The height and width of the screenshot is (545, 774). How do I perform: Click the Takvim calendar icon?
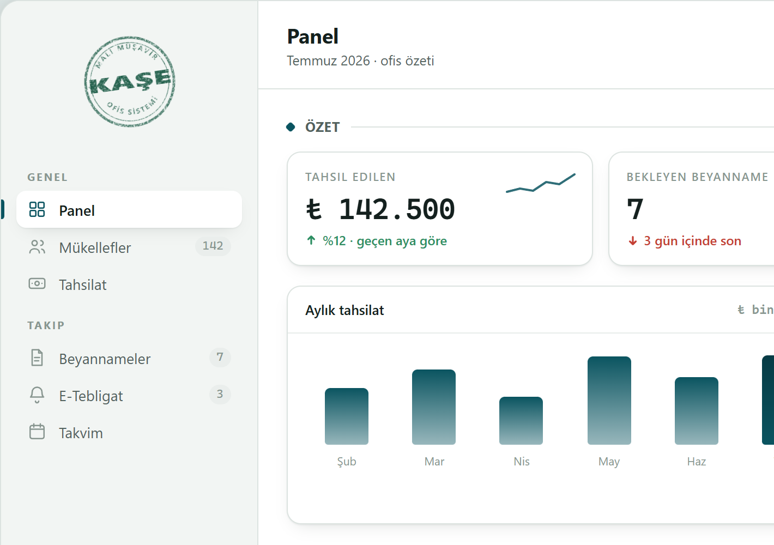[x=37, y=432]
